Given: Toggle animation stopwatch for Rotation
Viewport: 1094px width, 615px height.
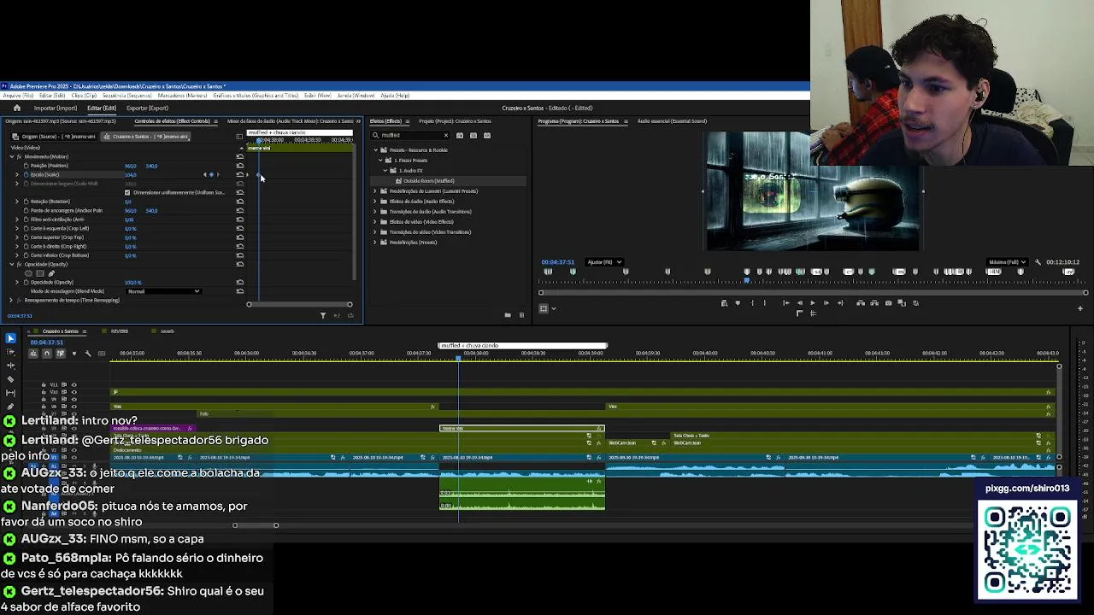Looking at the screenshot, I should click(x=26, y=202).
